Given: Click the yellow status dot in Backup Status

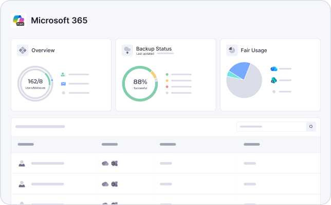Looking at the screenshot, I should click(x=167, y=80).
